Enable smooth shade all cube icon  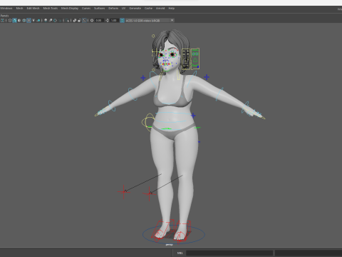(x=14, y=21)
